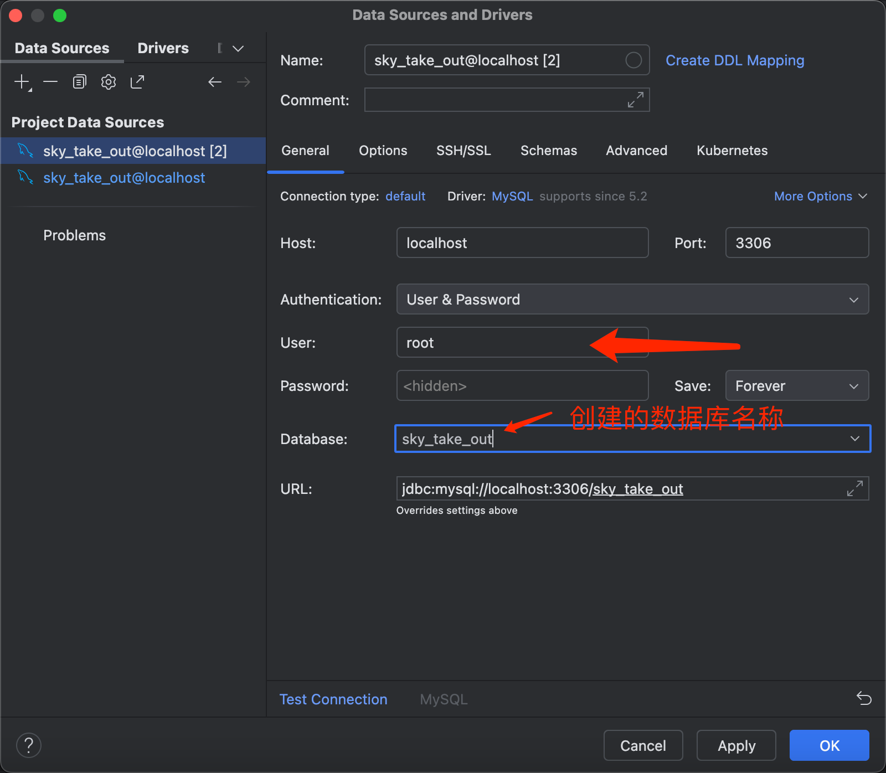Expand the URL field with the arrows icon
Image resolution: width=886 pixels, height=773 pixels.
pos(855,488)
